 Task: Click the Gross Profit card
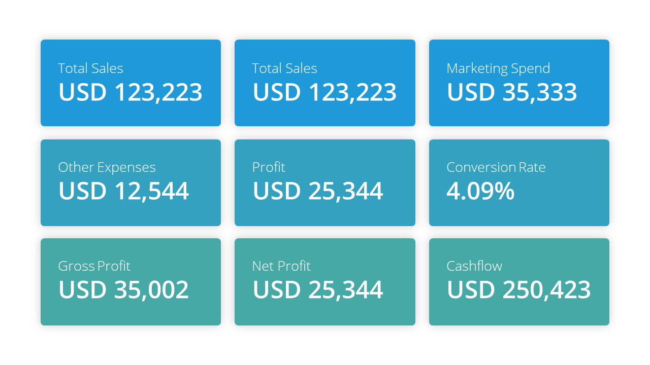131,282
